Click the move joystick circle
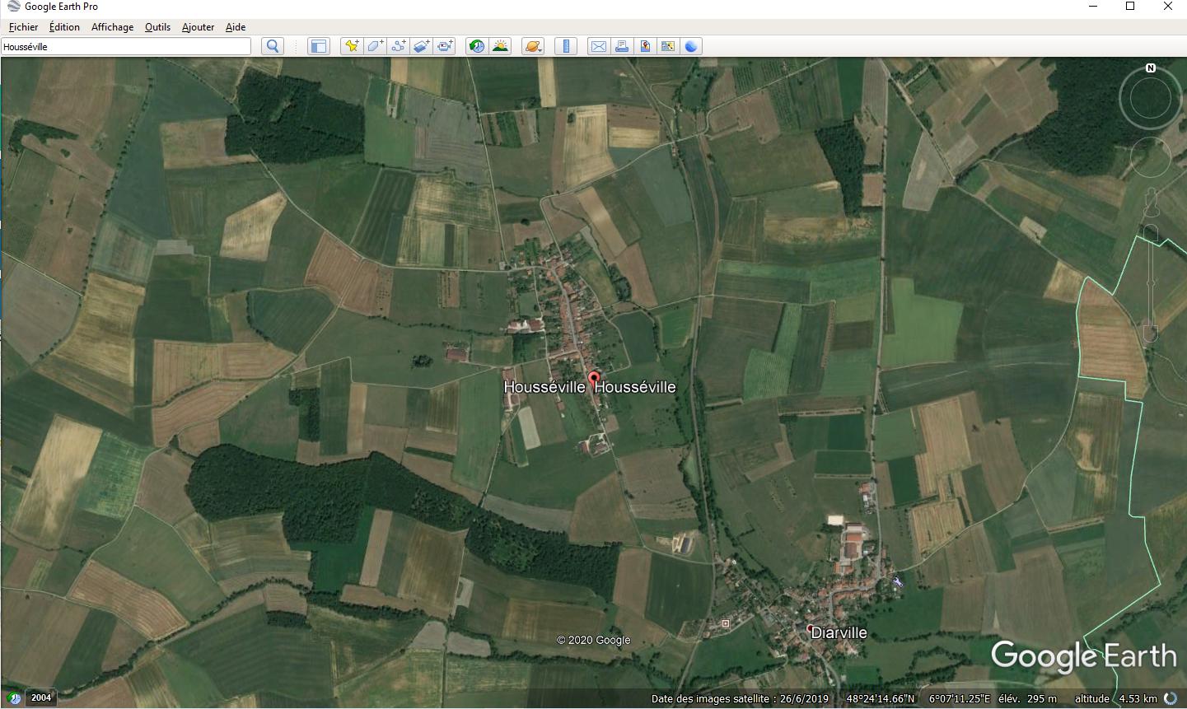The height and width of the screenshot is (709, 1187). pyautogui.click(x=1151, y=157)
